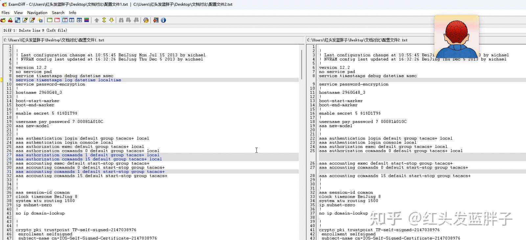This screenshot has height=240, width=526.
Task: Open Find with the binoculars icon
Action: point(121,20)
